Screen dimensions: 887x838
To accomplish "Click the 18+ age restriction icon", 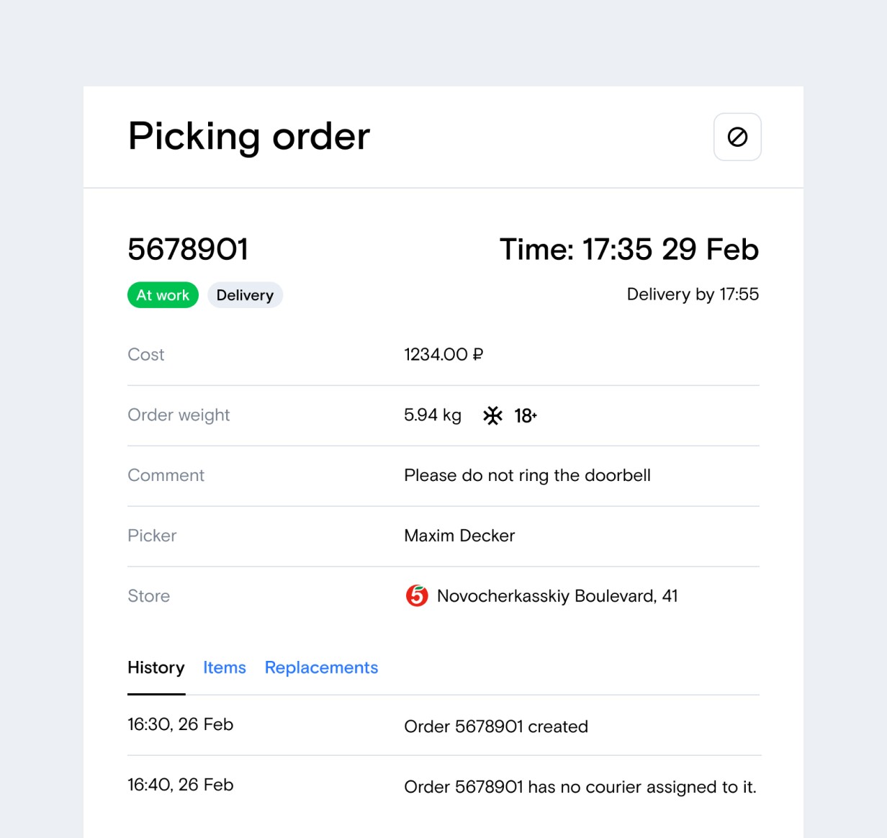I will click(x=526, y=415).
